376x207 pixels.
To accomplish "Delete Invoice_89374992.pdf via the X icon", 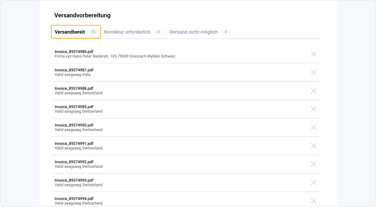I will point(314,164).
